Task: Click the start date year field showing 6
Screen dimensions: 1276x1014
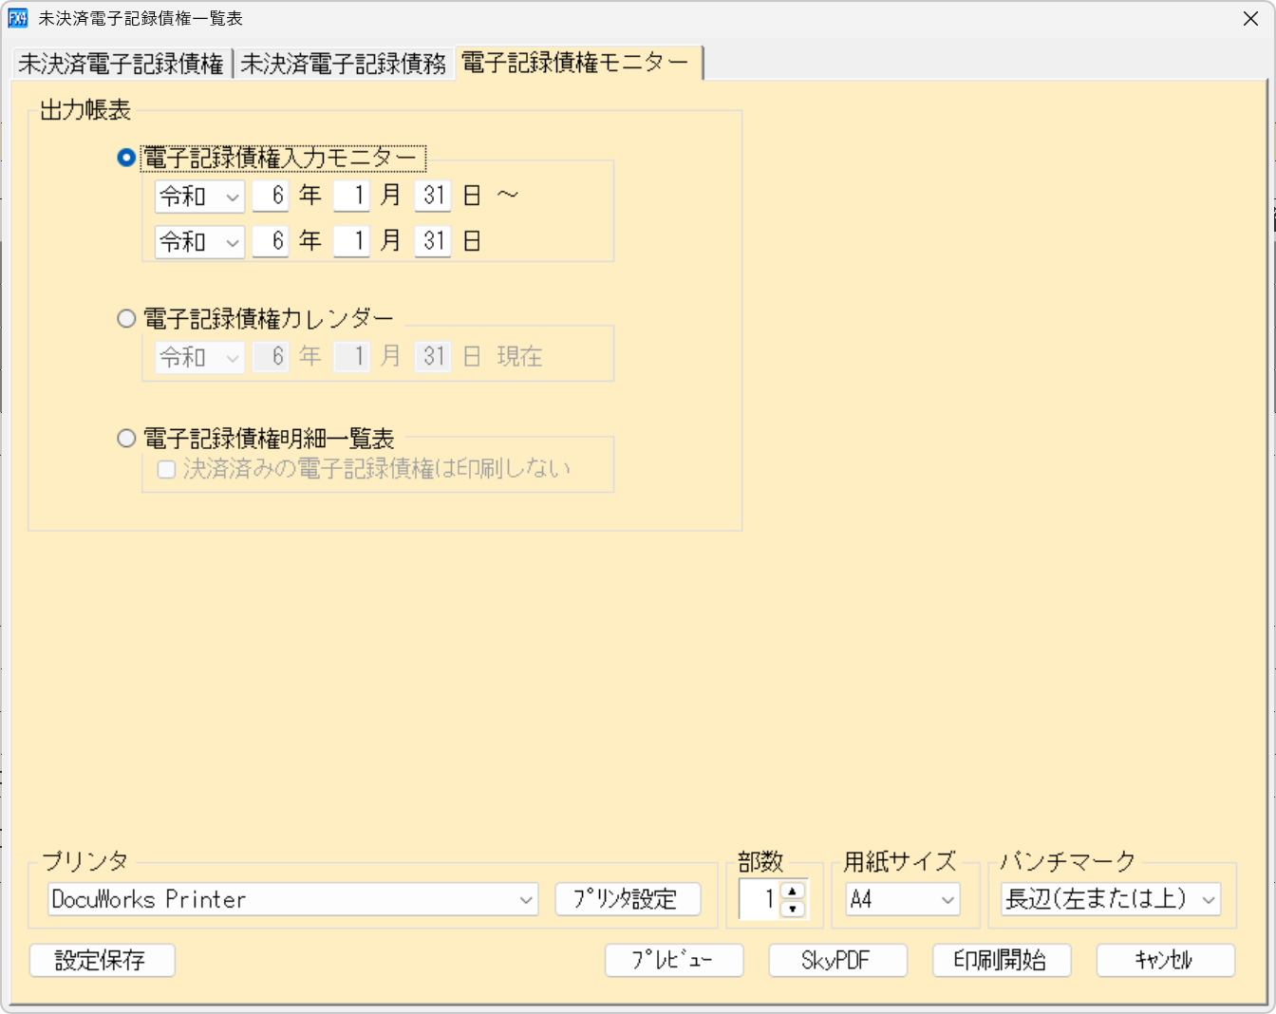Action: [271, 196]
